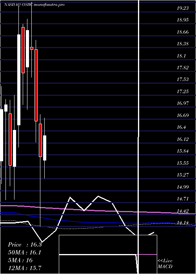Click the small red doji candle near 18.38
The width and height of the screenshot is (196, 274).
[32, 48]
